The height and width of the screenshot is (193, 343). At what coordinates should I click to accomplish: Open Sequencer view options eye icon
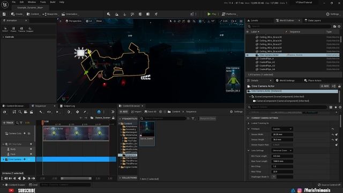pos(49,112)
